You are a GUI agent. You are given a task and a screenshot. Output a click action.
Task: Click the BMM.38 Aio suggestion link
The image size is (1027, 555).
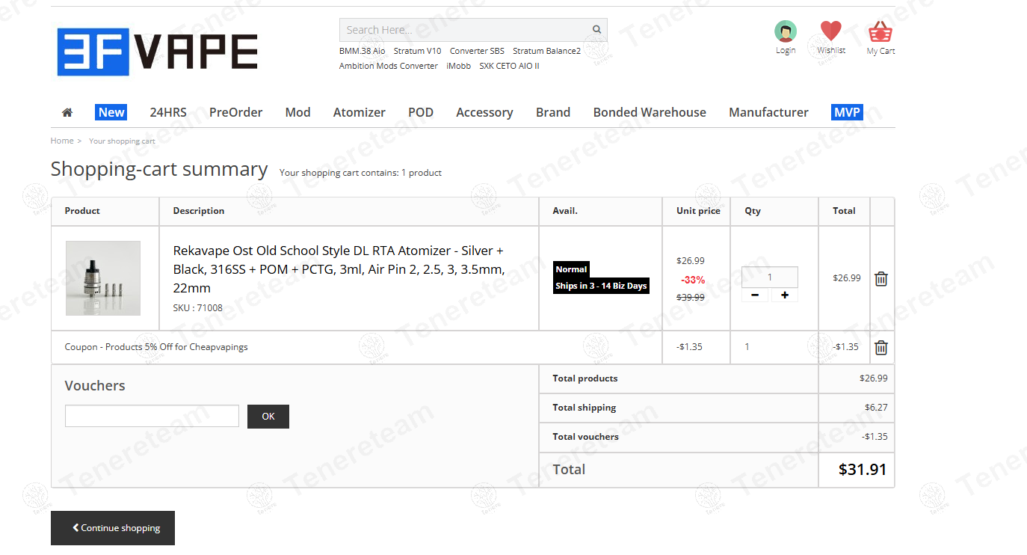pyautogui.click(x=363, y=51)
